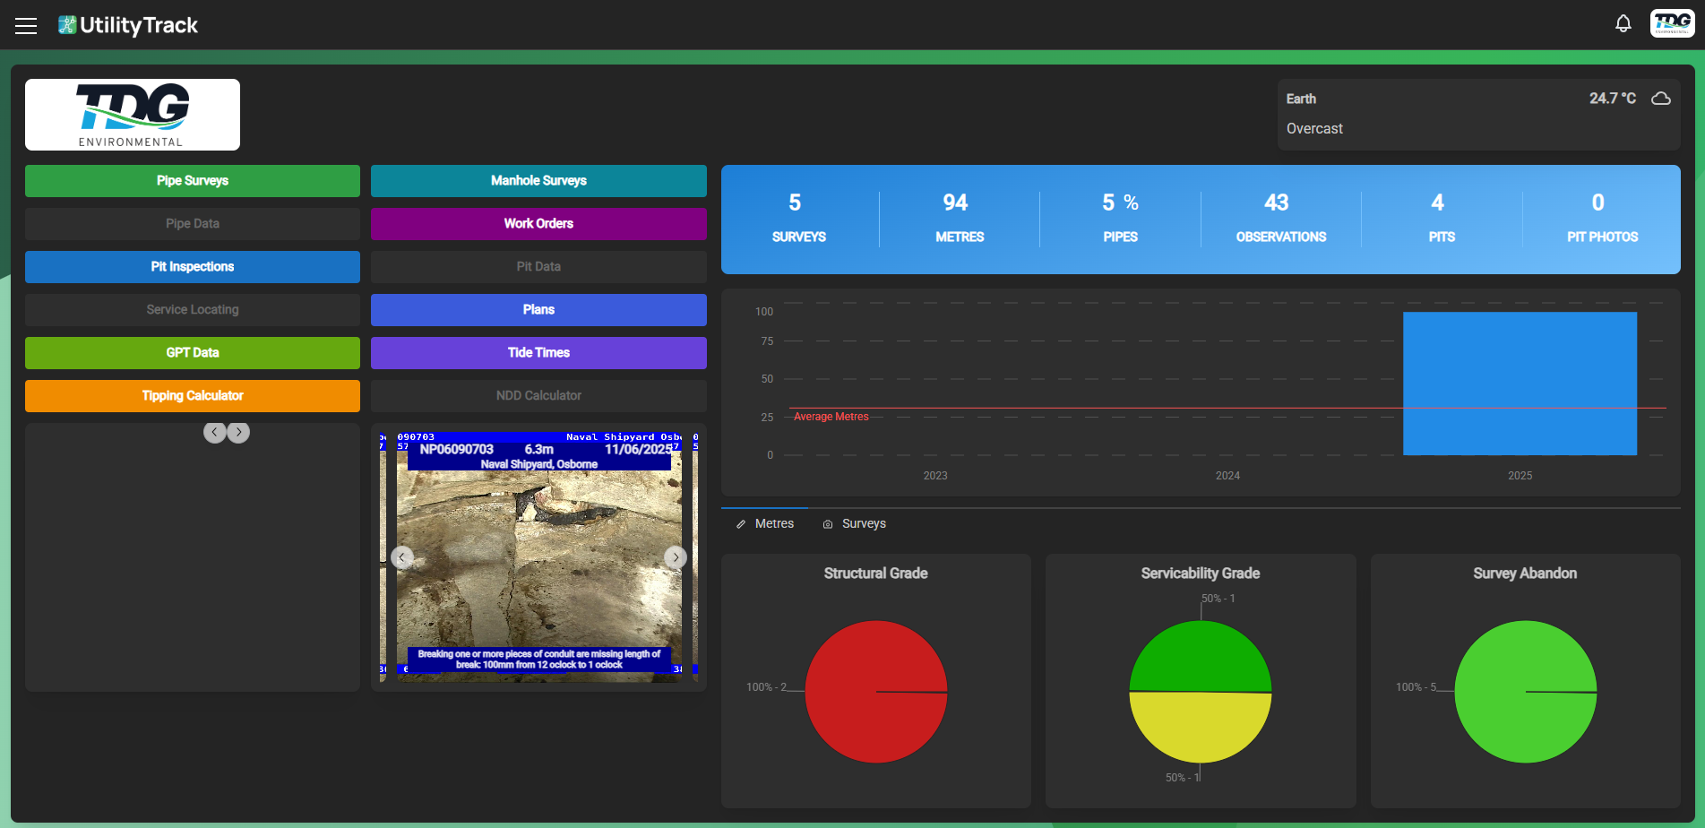Click the overcast weather cloud icon
Image resolution: width=1705 pixels, height=828 pixels.
(x=1661, y=99)
